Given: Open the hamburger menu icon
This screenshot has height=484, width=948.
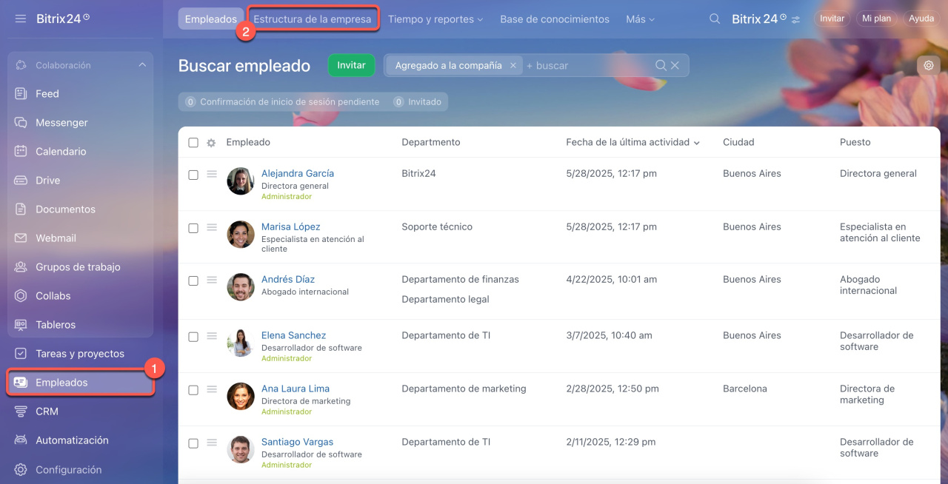Looking at the screenshot, I should pyautogui.click(x=21, y=19).
